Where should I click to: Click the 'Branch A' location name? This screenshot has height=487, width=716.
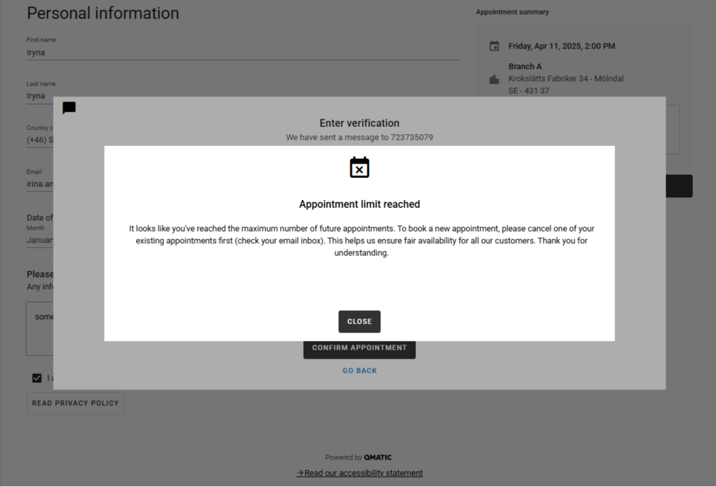(525, 67)
